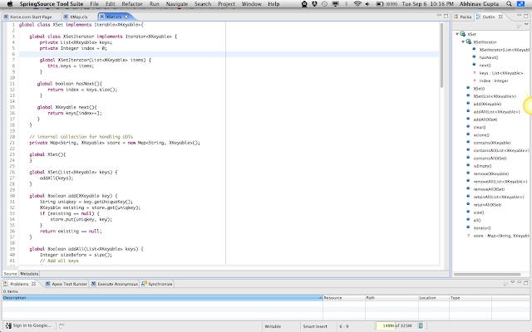Click Execute Anonymous tab icon
532x332 pixels.
(94, 284)
